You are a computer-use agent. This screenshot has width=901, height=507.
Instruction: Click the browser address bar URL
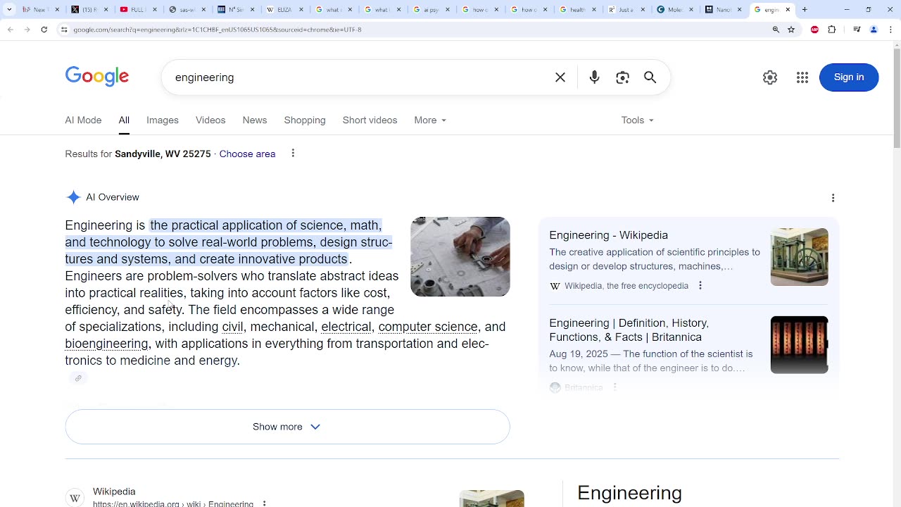(218, 30)
